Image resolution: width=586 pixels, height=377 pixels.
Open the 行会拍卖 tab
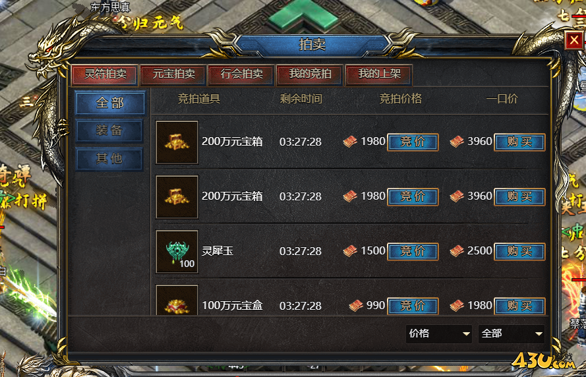click(x=241, y=74)
